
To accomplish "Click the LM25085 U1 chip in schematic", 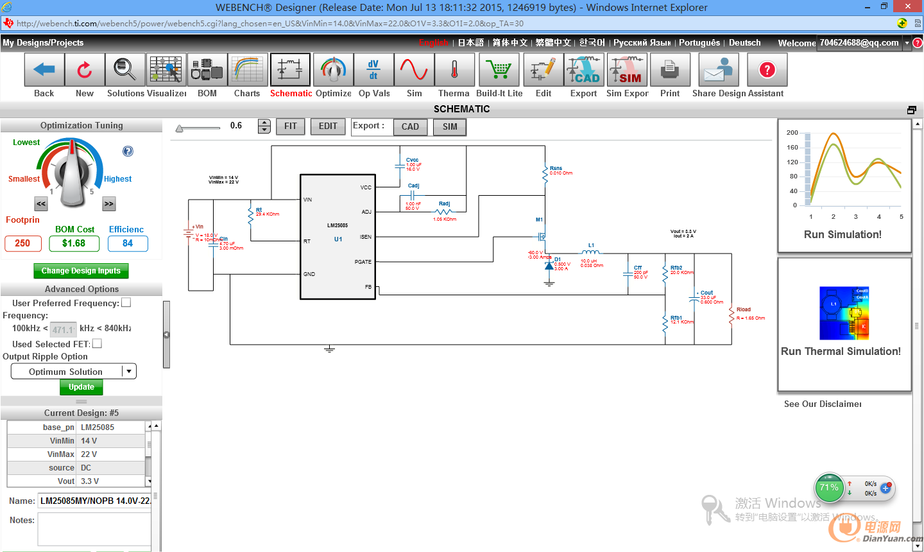I will pyautogui.click(x=338, y=237).
